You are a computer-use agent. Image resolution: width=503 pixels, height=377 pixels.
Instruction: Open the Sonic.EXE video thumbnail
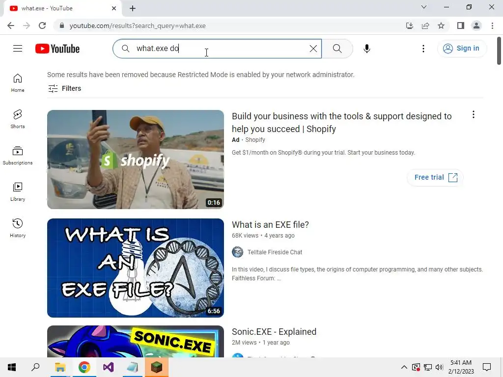point(136,342)
